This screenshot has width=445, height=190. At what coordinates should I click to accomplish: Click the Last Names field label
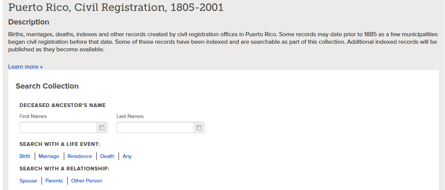click(x=130, y=116)
